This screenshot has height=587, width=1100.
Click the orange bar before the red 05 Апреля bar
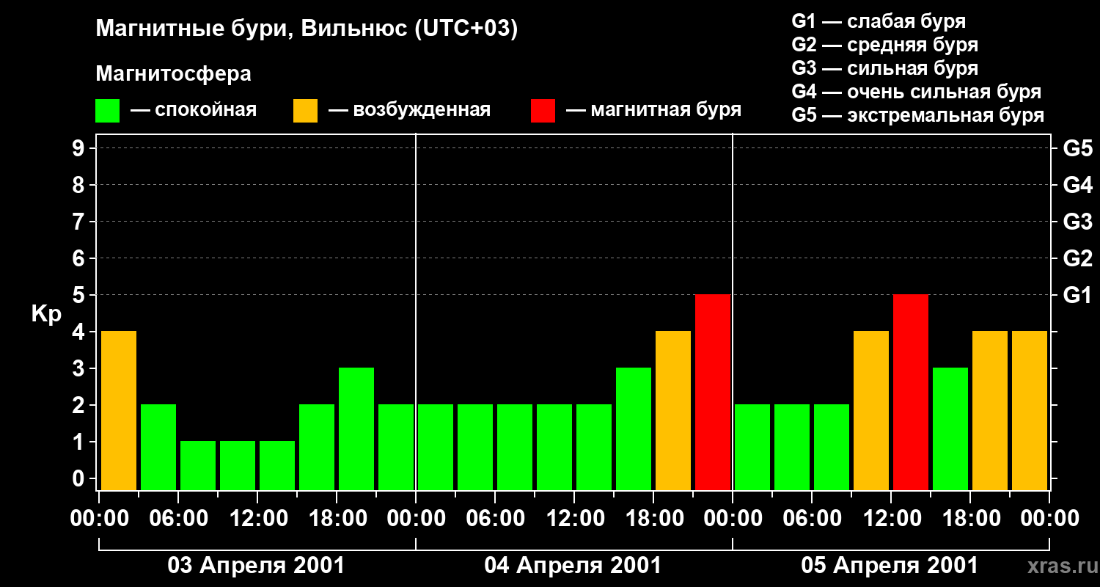871,410
